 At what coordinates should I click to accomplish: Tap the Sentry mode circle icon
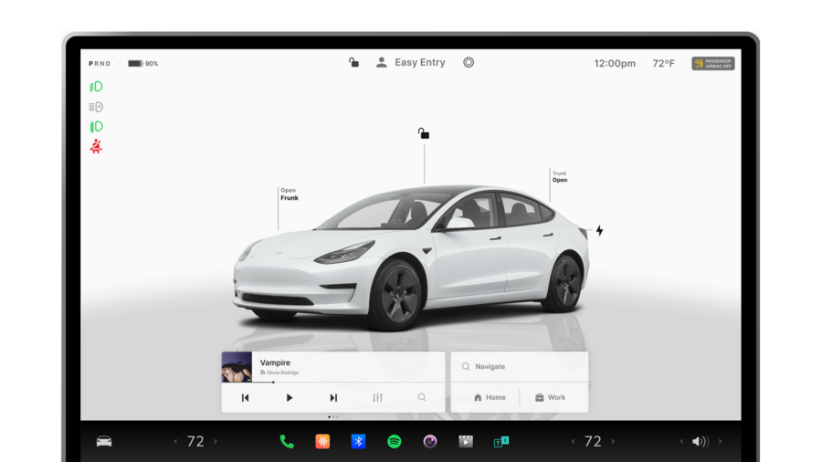coord(469,62)
